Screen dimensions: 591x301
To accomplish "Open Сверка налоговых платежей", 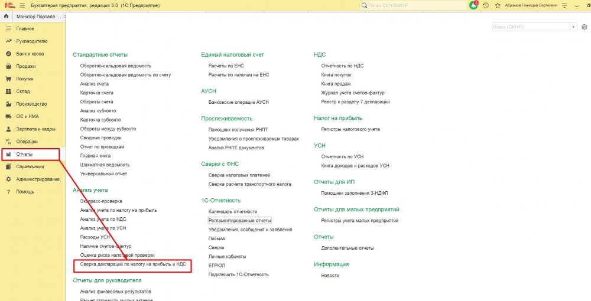I will click(x=239, y=175).
